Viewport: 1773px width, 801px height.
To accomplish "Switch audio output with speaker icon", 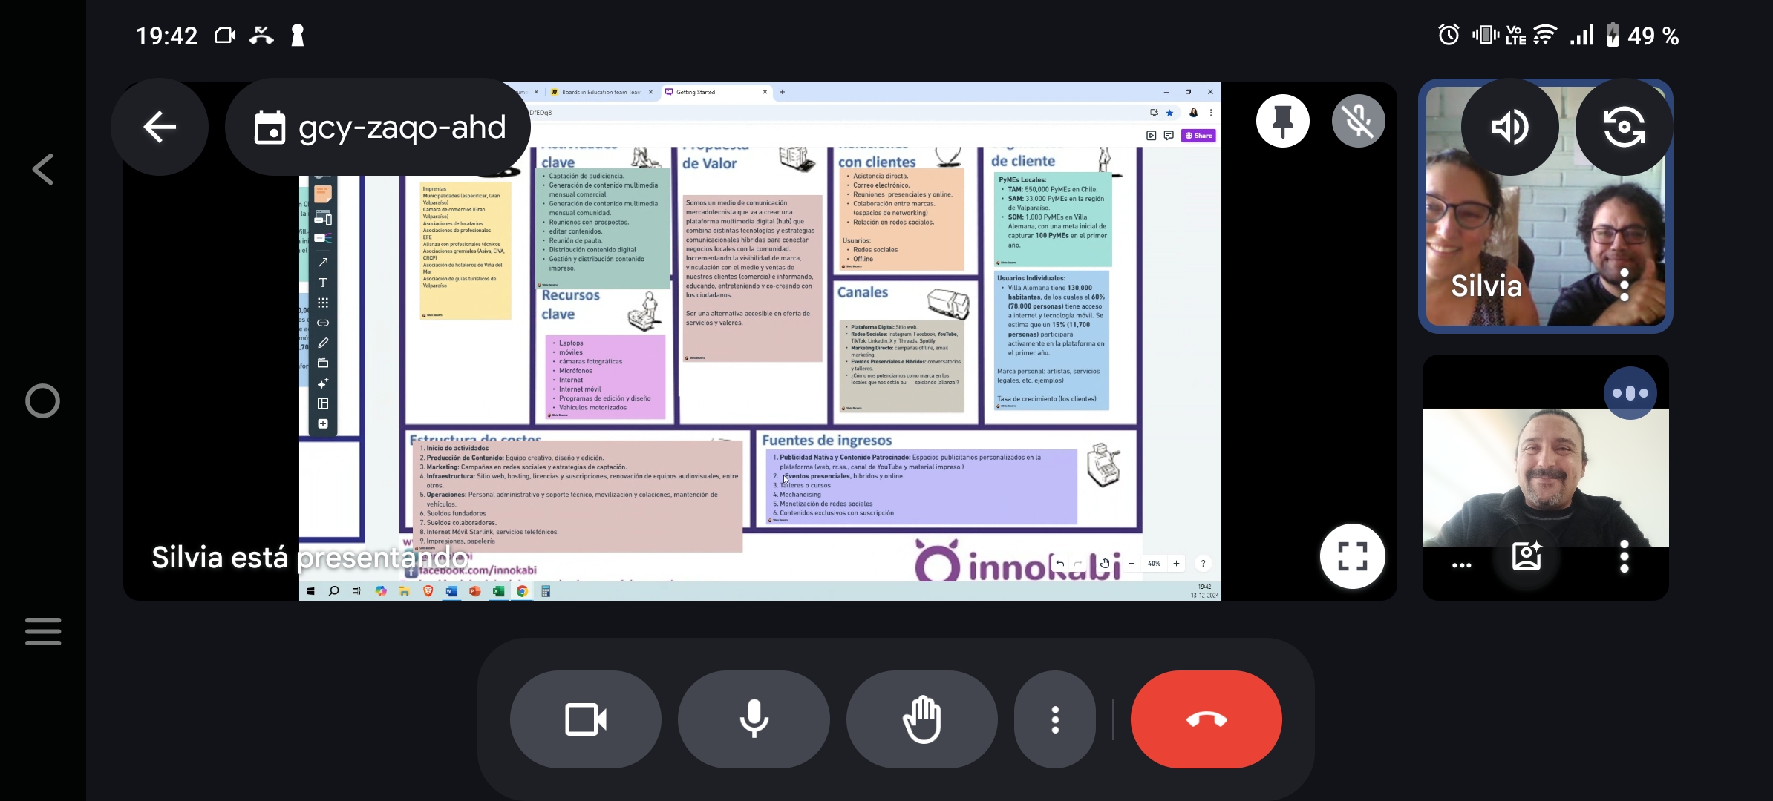I will click(x=1509, y=127).
